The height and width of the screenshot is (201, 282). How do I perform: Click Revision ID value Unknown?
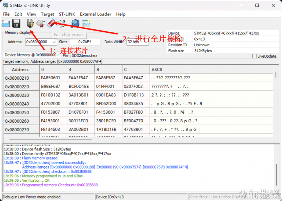pos(202,45)
